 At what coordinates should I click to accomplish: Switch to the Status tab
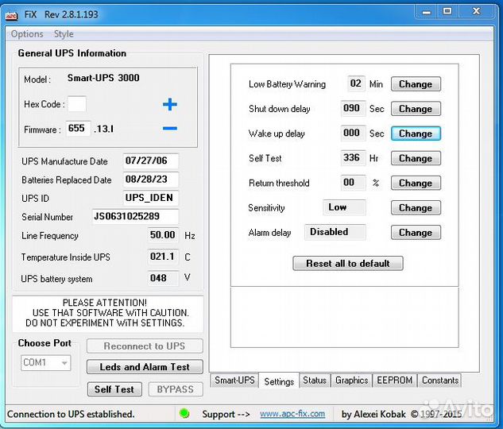(315, 381)
